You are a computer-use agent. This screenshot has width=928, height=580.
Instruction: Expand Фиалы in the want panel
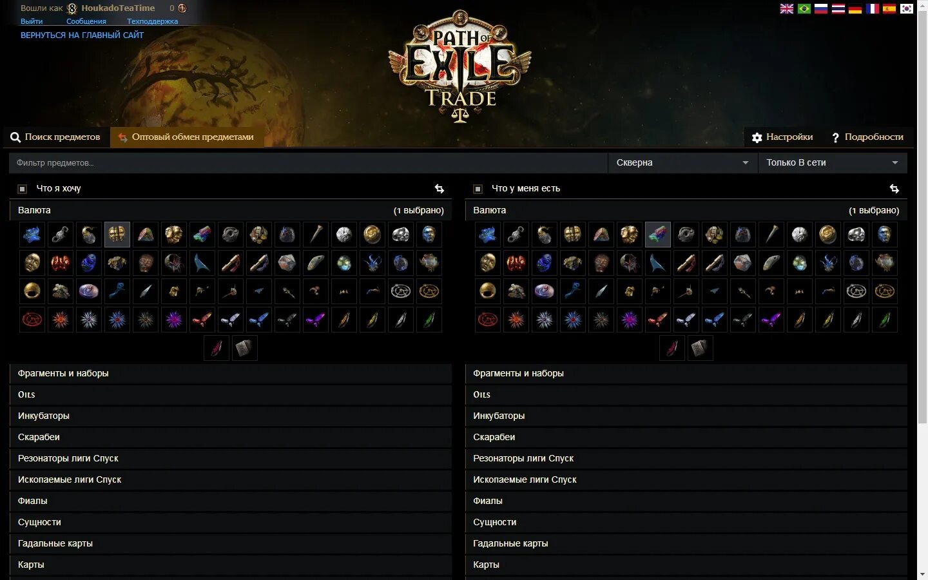coord(231,501)
